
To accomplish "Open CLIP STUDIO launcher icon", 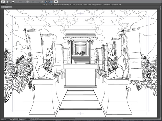I will pyautogui.click(x=3, y=2).
